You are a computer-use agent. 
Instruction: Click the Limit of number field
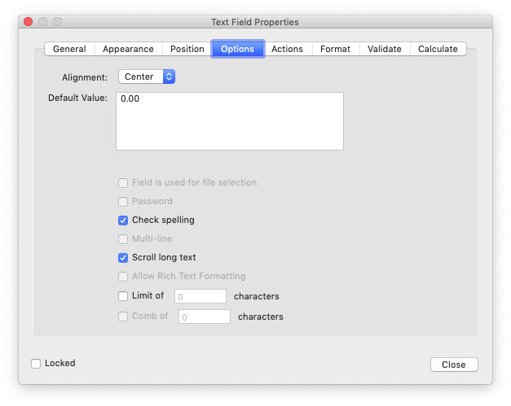click(x=200, y=296)
